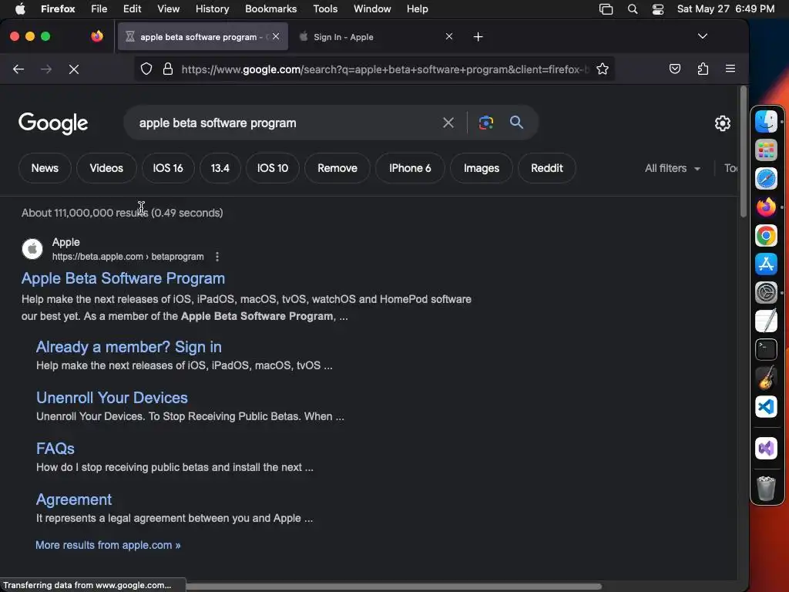The height and width of the screenshot is (592, 789).
Task: Open Already a member? Sign in link
Action: (129, 347)
